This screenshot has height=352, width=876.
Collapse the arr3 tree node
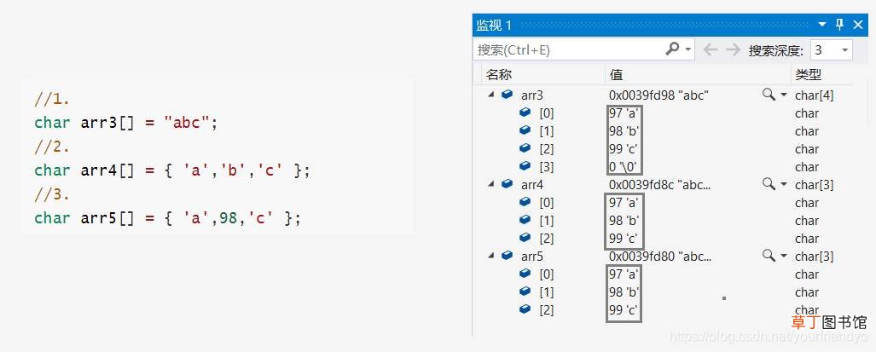491,95
